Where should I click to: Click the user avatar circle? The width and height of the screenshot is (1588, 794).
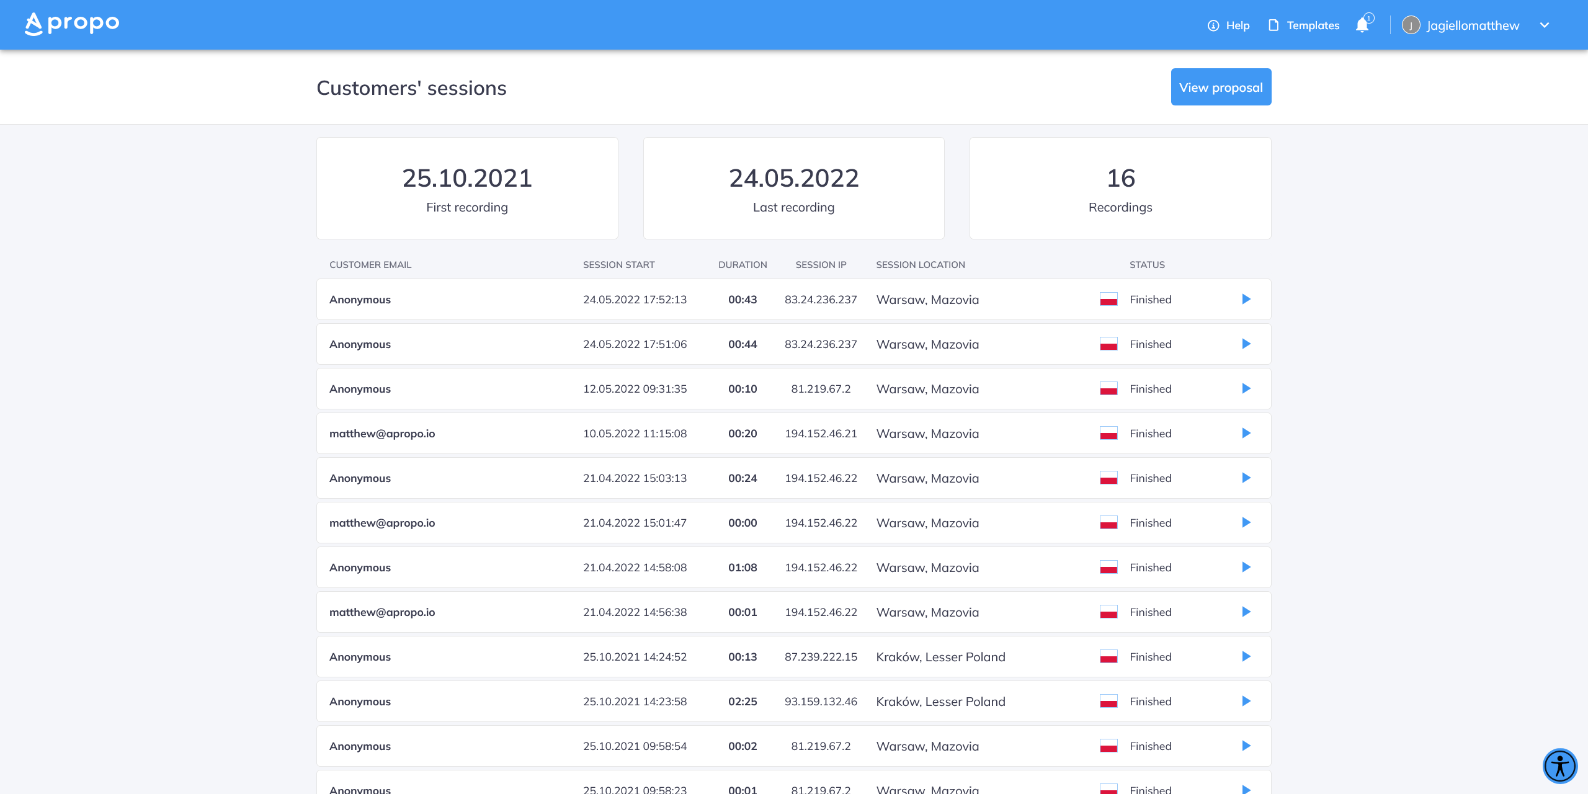(x=1412, y=25)
